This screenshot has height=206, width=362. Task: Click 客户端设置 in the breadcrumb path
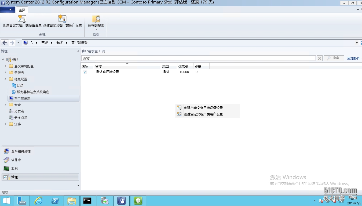tap(79, 43)
